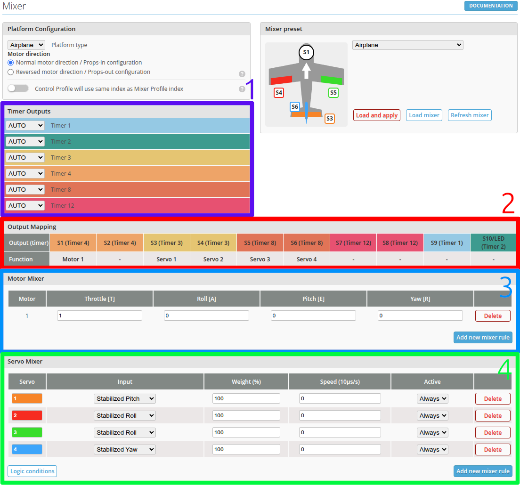
Task: Click help icon next to motor direction
Action: click(x=242, y=74)
